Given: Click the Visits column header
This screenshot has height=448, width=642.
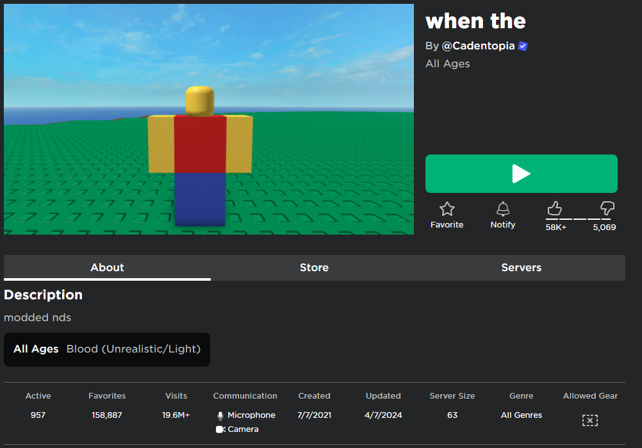Looking at the screenshot, I should (x=176, y=396).
